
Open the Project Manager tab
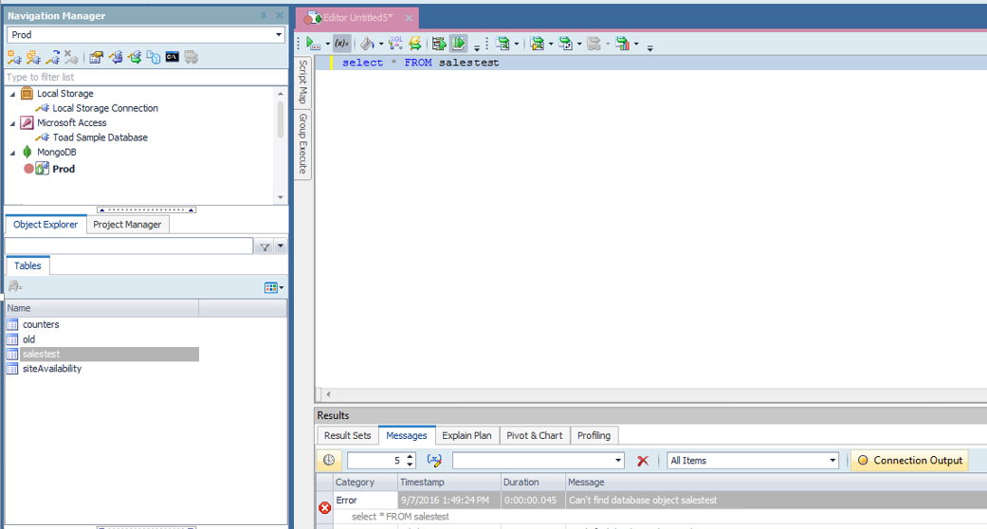pyautogui.click(x=128, y=225)
